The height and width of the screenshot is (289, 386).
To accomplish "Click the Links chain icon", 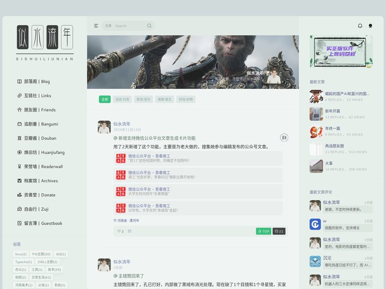I will tap(19, 96).
